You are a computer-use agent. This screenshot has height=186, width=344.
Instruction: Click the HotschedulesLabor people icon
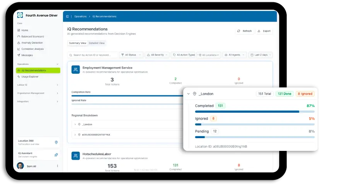pyautogui.click(x=76, y=156)
